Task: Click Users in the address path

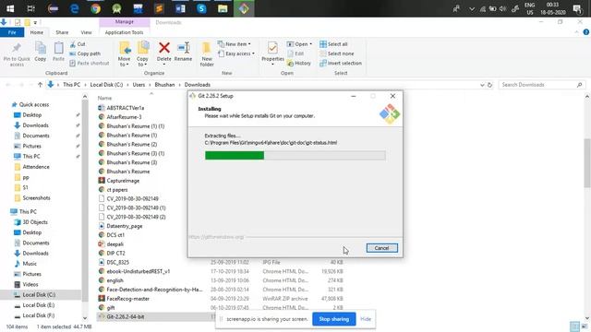Action: coord(139,85)
